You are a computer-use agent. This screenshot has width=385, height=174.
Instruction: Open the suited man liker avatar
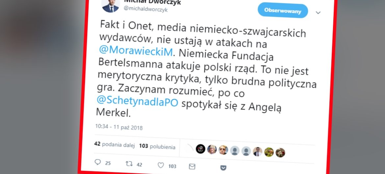click(258, 152)
